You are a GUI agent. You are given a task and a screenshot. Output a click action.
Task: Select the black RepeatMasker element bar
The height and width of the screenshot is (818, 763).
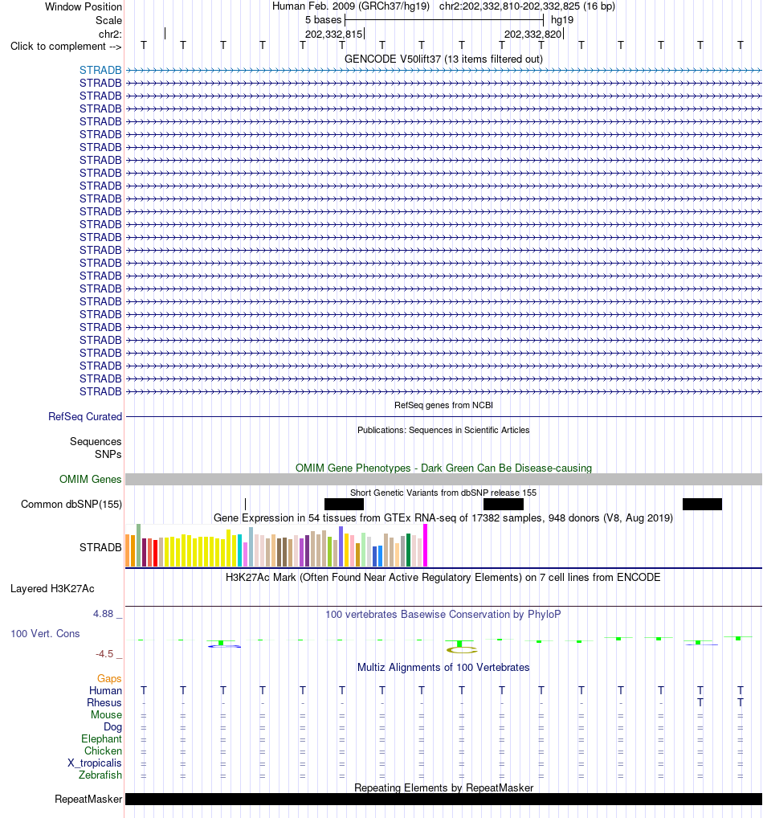(x=444, y=800)
